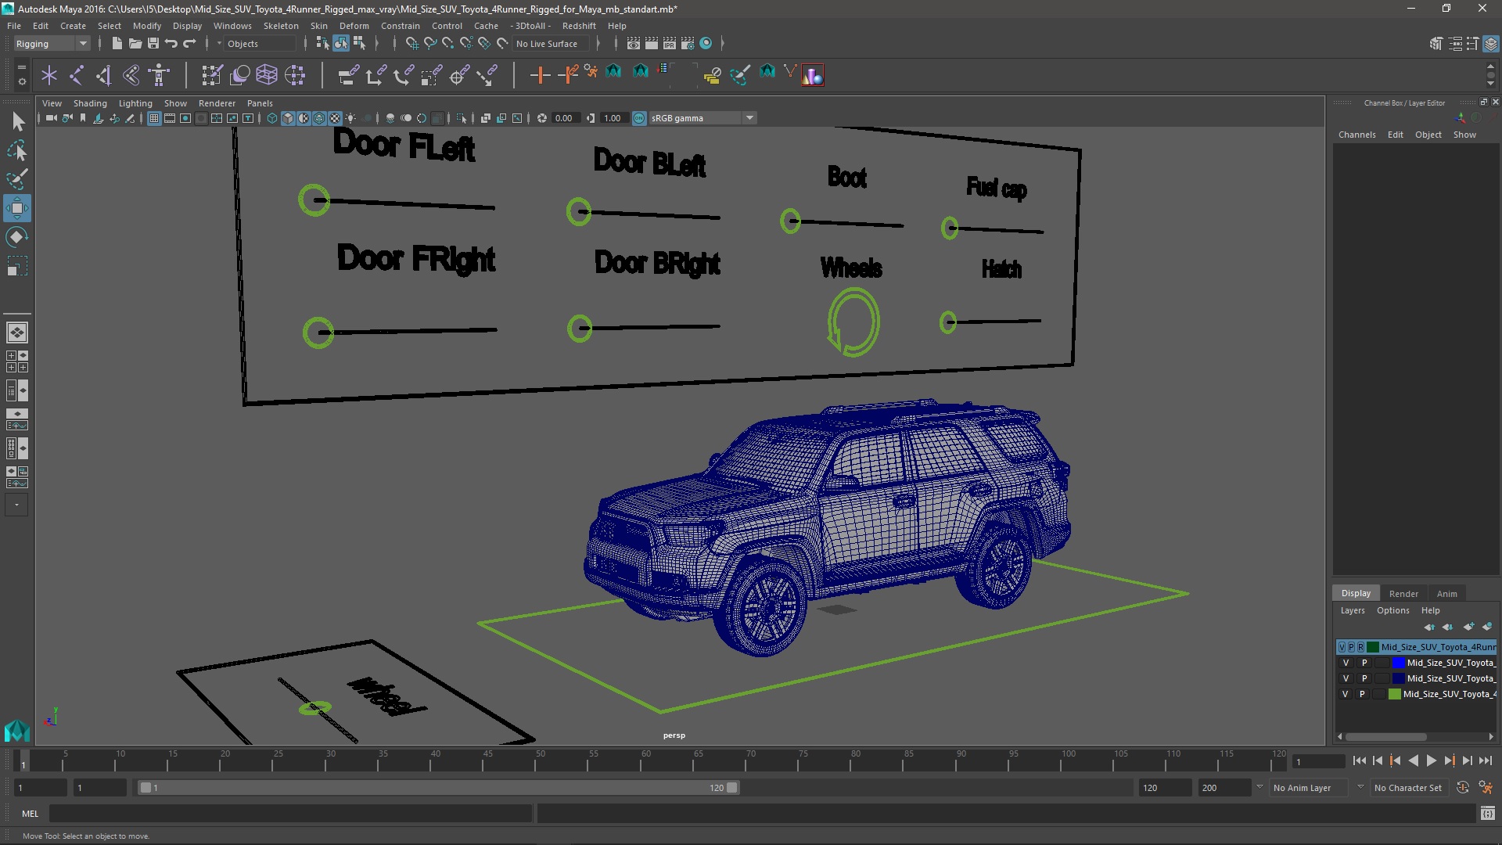Click the create new empty layer icon
Screen dimensions: 1502x845
pos(1468,627)
